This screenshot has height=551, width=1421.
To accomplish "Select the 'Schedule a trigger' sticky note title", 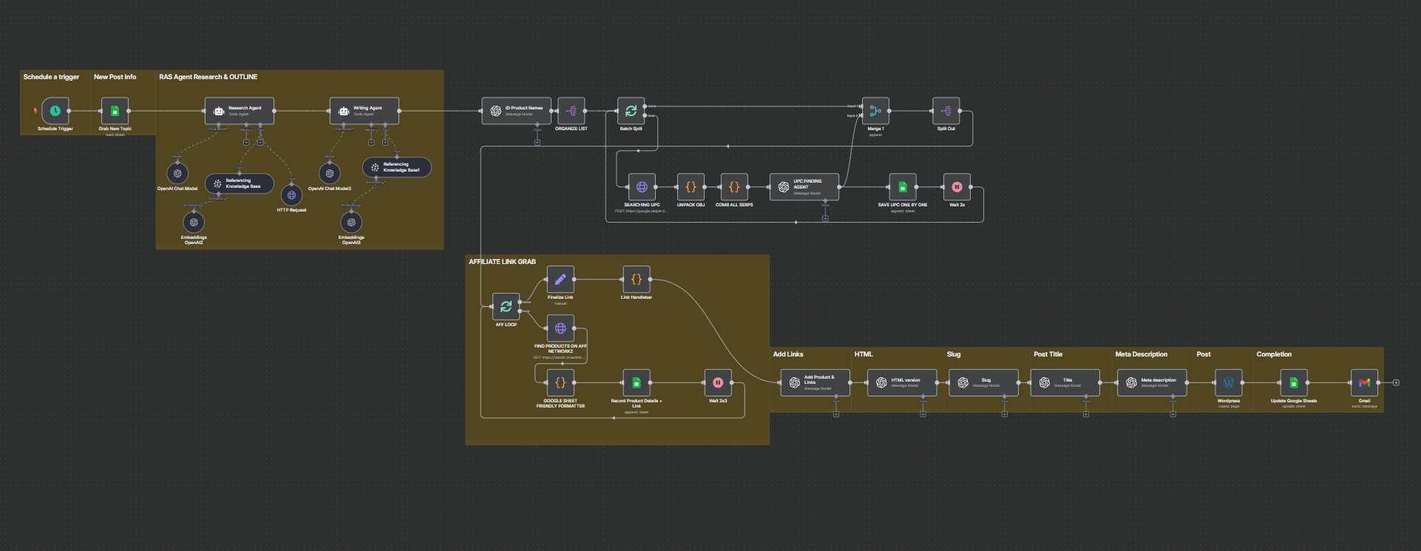I will 51,77.
